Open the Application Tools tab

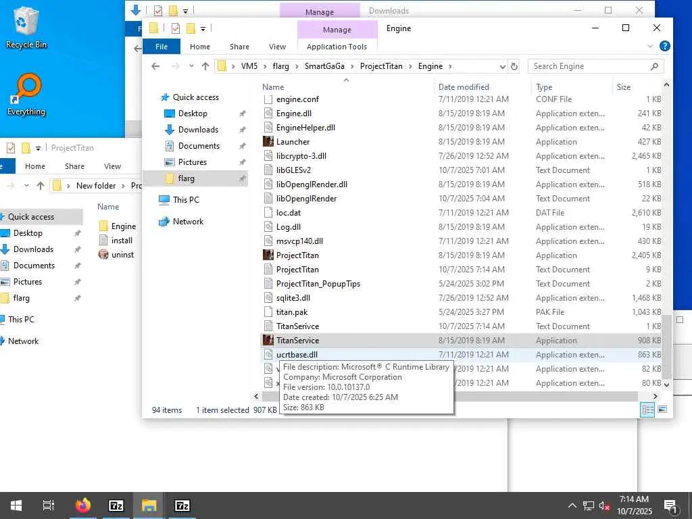coord(337,47)
